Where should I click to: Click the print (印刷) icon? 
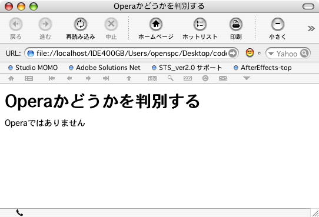coord(236,24)
